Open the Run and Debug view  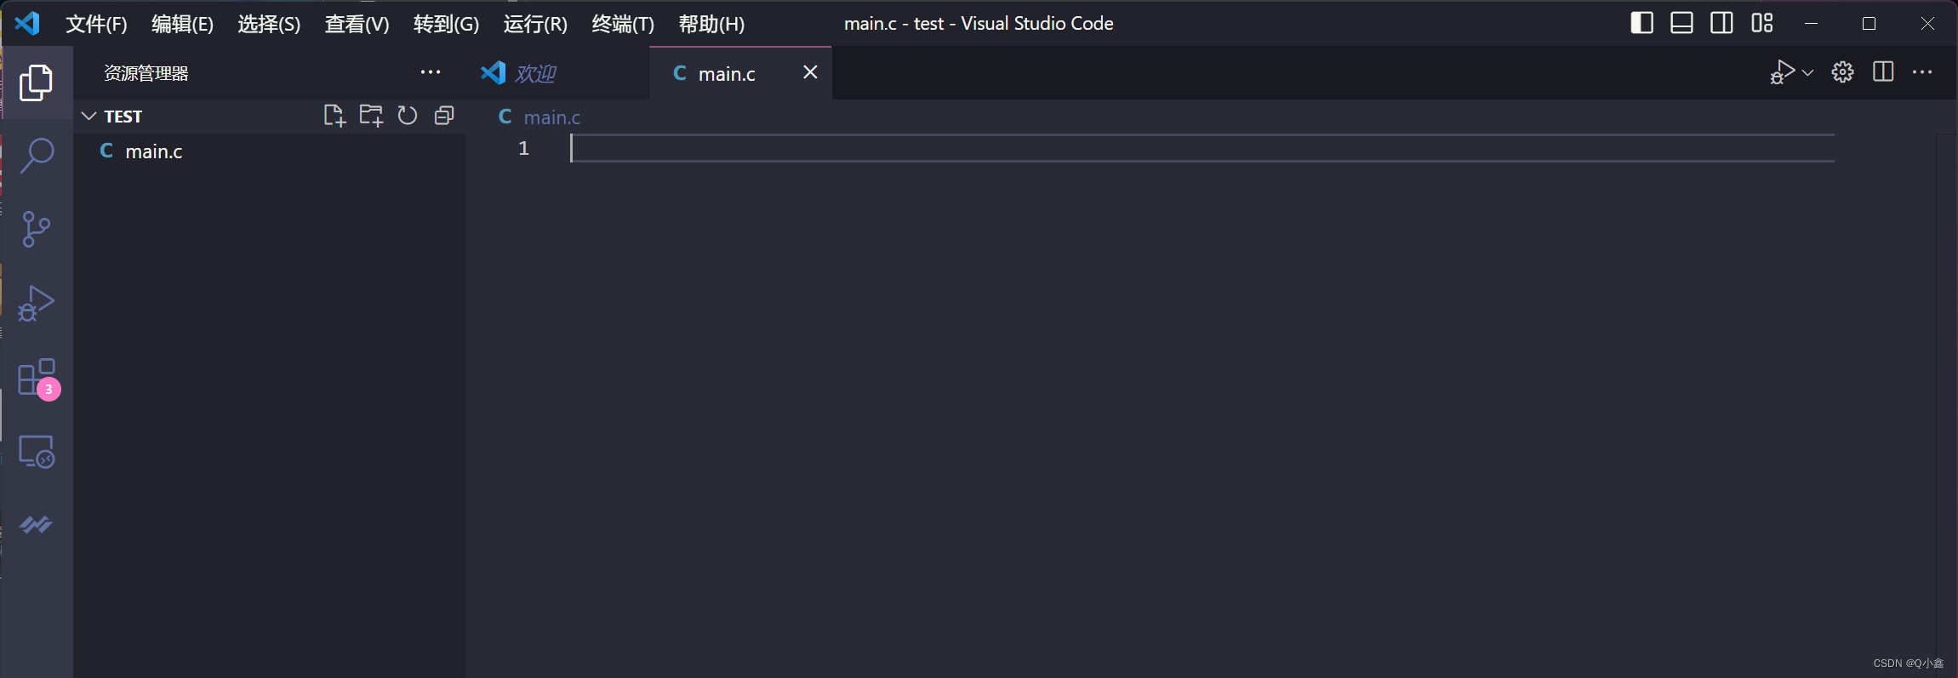(x=36, y=304)
